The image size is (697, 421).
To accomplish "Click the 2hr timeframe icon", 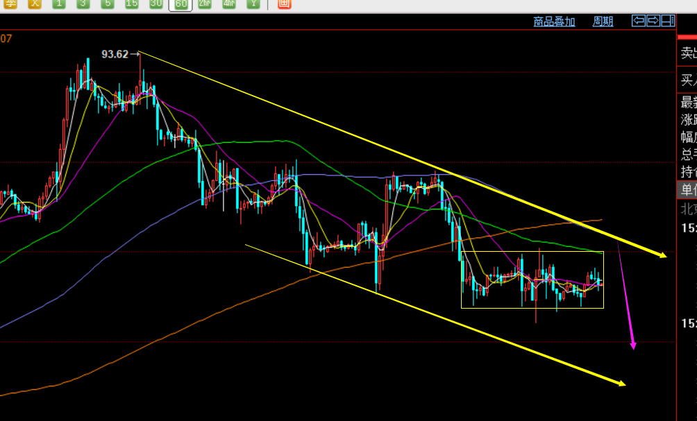I will [204, 3].
